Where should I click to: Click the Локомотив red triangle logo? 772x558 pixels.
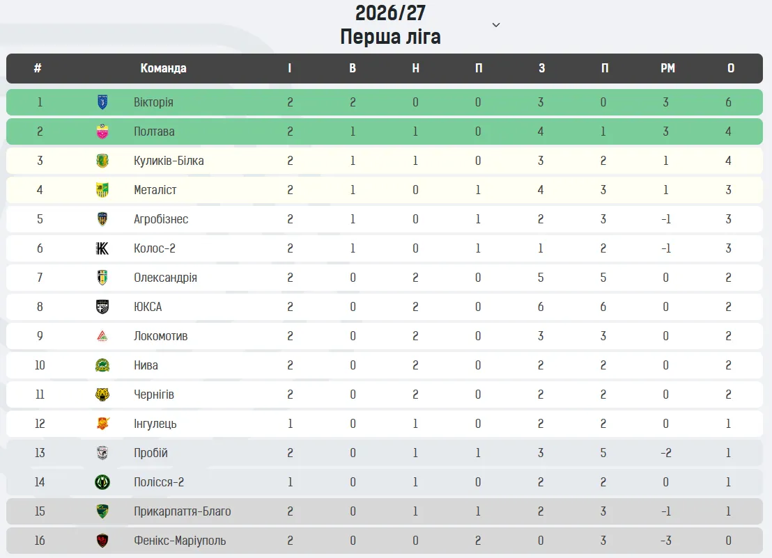[x=102, y=336]
